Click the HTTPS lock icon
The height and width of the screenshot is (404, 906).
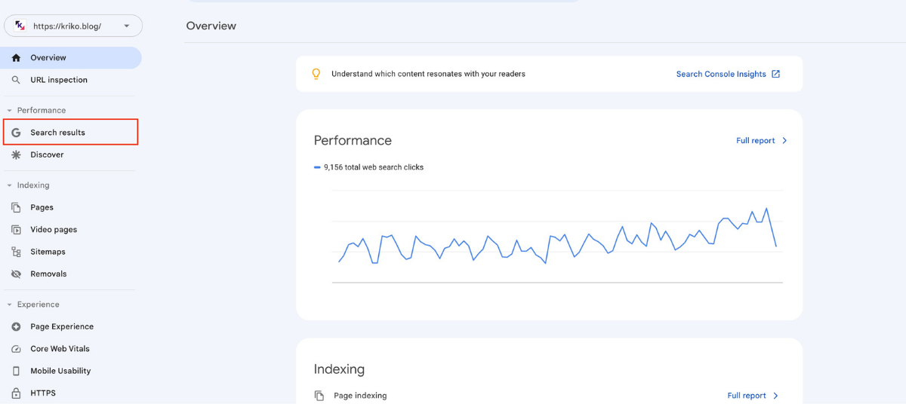(x=16, y=393)
